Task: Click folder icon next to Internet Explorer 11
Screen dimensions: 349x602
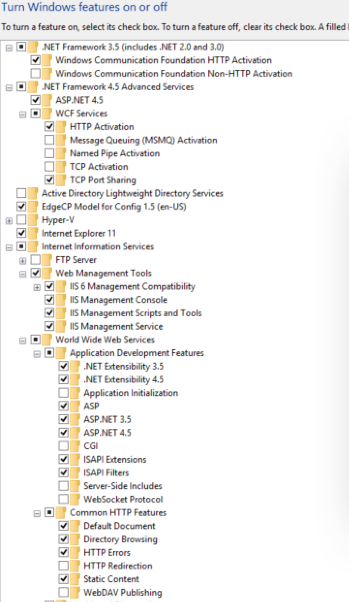Action: [33, 233]
